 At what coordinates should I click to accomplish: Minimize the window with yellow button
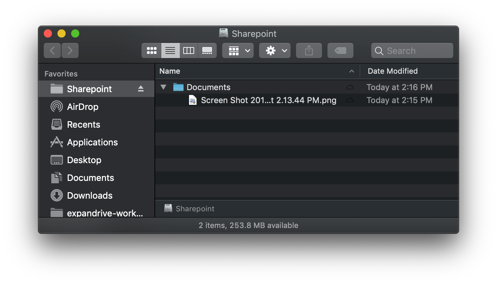point(62,33)
